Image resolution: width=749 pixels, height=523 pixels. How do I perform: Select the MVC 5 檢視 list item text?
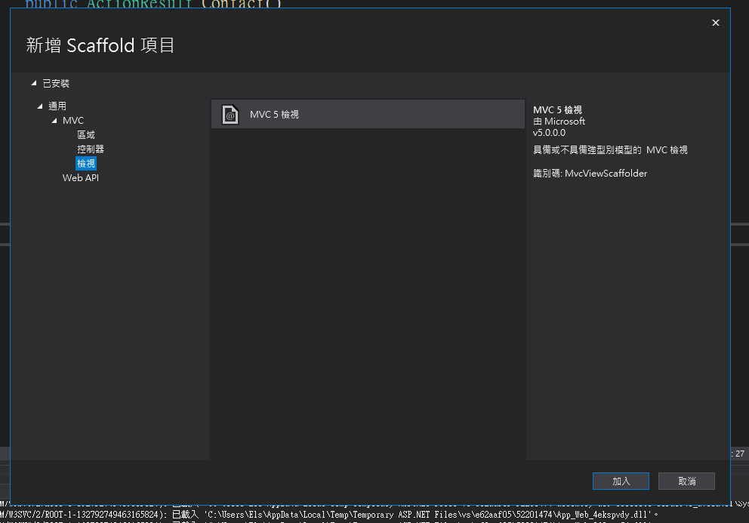(274, 115)
